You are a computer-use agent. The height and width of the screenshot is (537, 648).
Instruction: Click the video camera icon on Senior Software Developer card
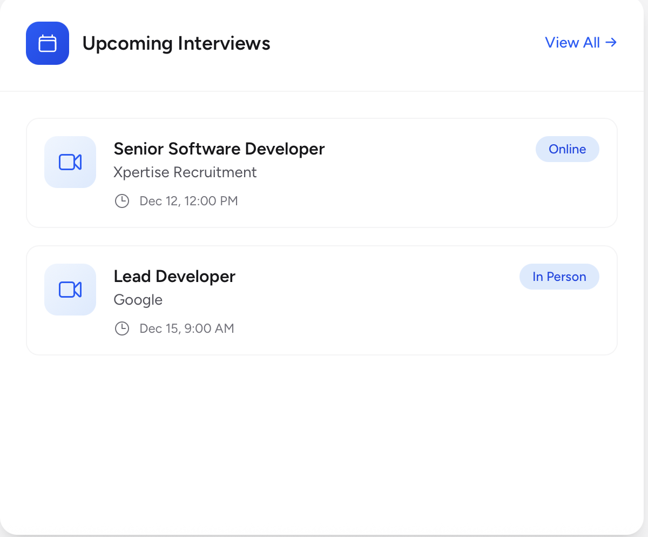[70, 162]
